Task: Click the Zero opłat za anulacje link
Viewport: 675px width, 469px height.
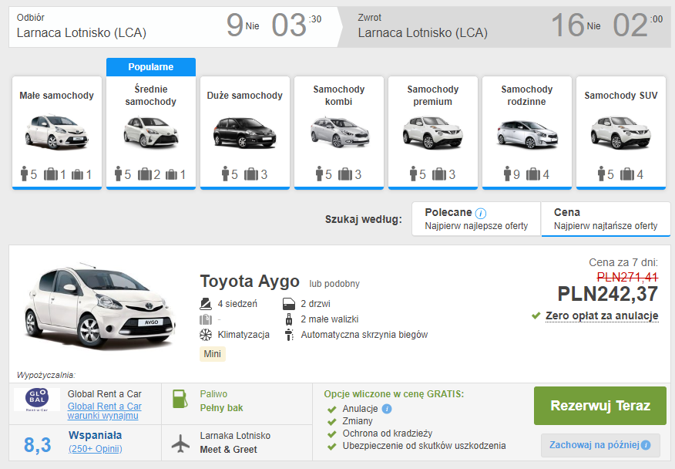Action: click(x=602, y=316)
